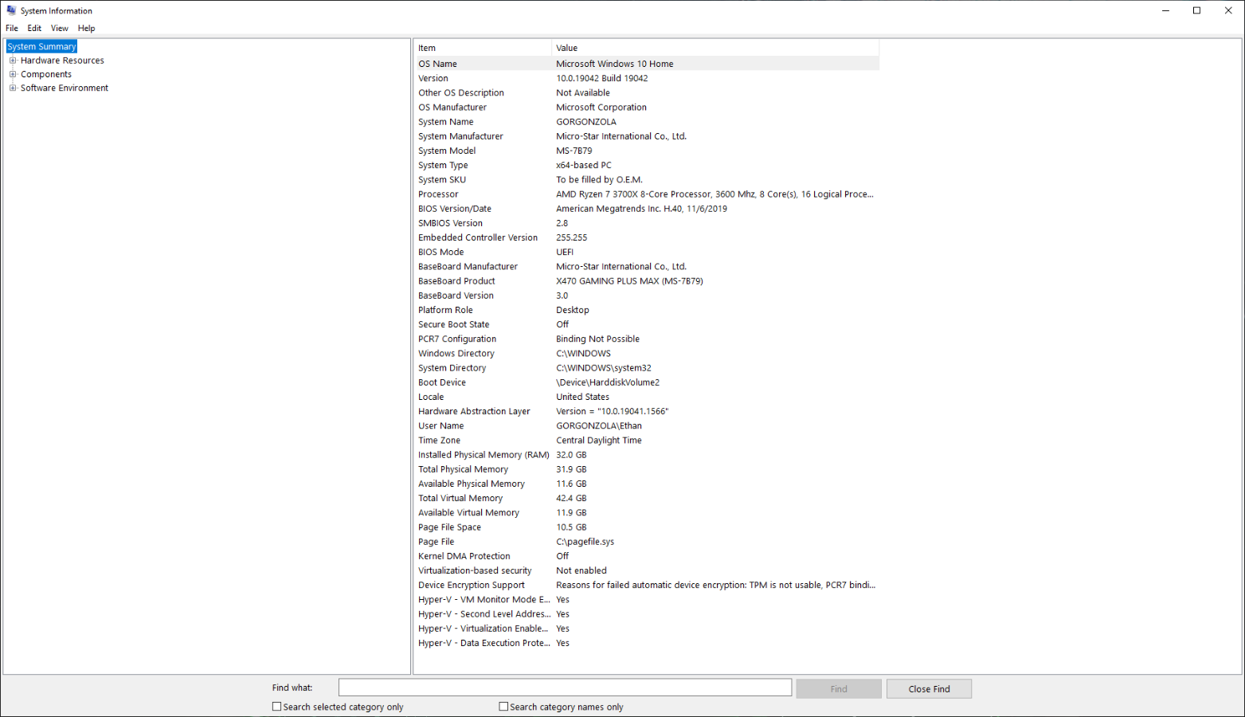Image resolution: width=1245 pixels, height=717 pixels.
Task: Click the System Information app icon in title bar
Action: (x=11, y=10)
